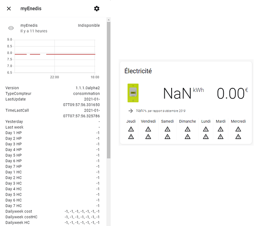Click upper warning icon under Samedi
Image resolution: width=257 pixels, height=226 pixels.
pyautogui.click(x=168, y=129)
